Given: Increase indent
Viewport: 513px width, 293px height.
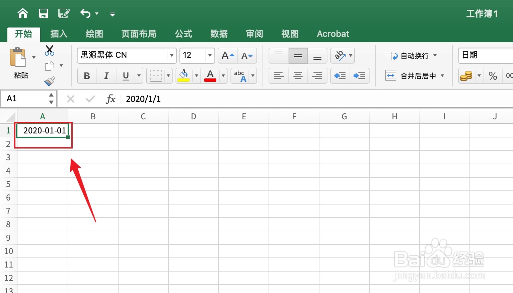Looking at the screenshot, I should pos(360,76).
